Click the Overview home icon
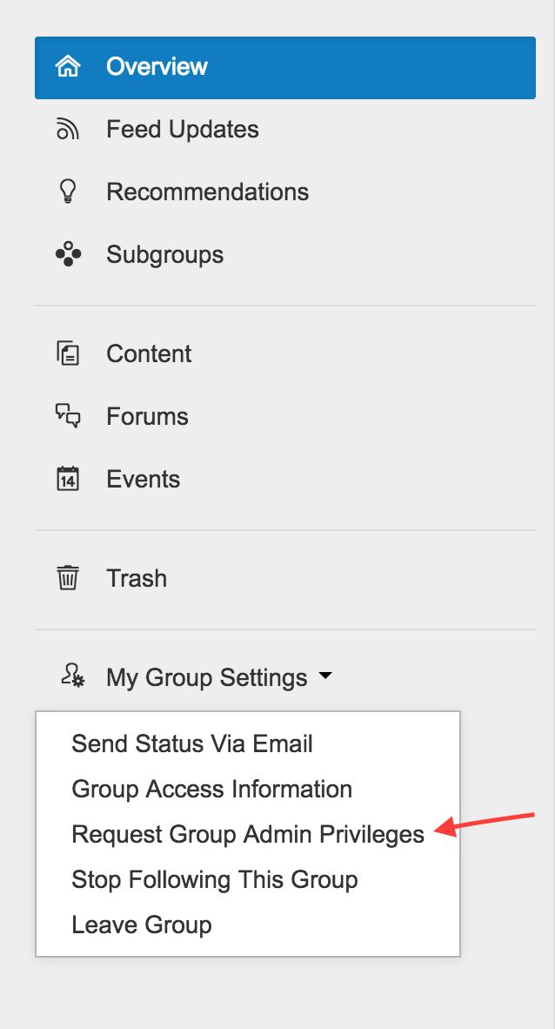 point(68,66)
